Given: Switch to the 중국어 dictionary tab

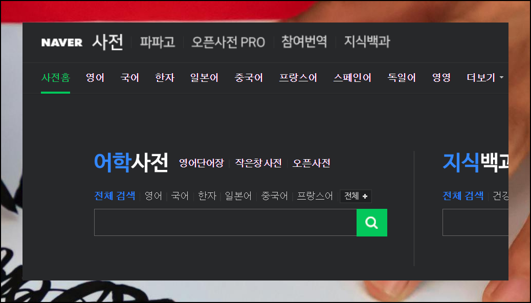Looking at the screenshot, I should tap(249, 78).
